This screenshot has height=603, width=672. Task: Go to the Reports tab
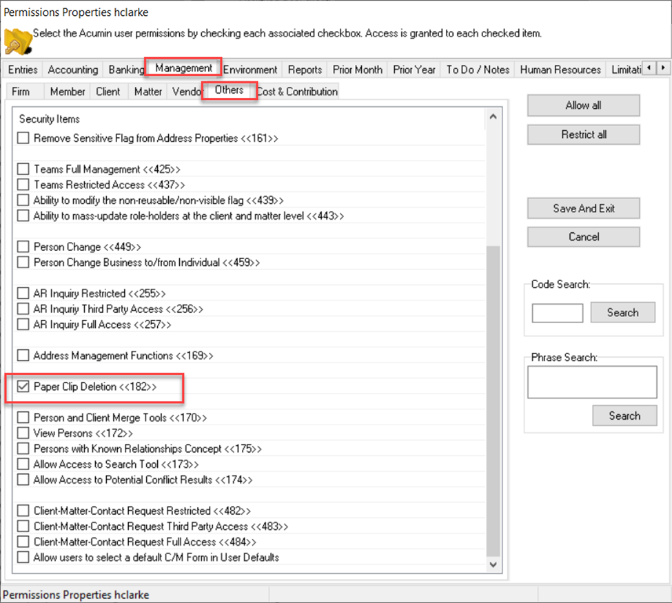(x=305, y=70)
